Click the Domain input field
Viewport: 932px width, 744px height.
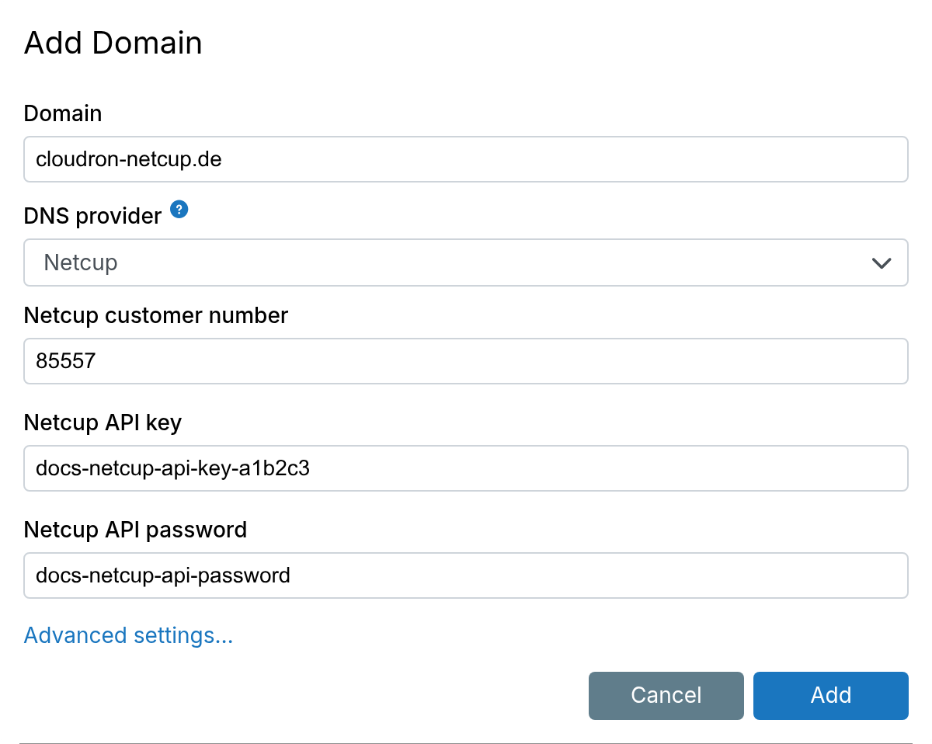(x=466, y=159)
